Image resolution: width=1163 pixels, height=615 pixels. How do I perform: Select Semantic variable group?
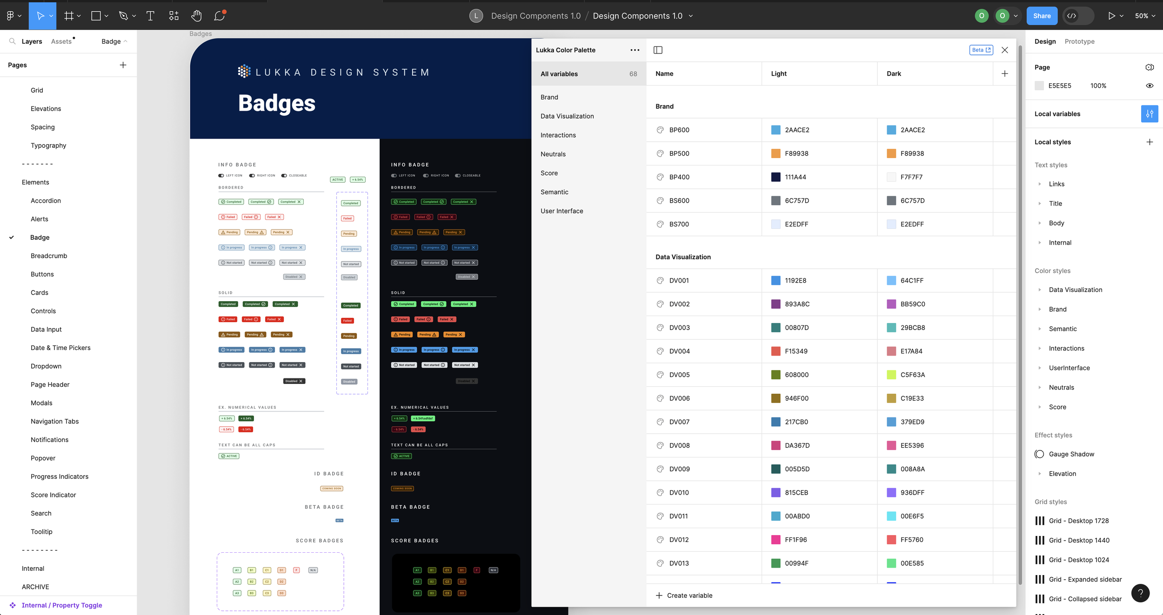(x=554, y=192)
